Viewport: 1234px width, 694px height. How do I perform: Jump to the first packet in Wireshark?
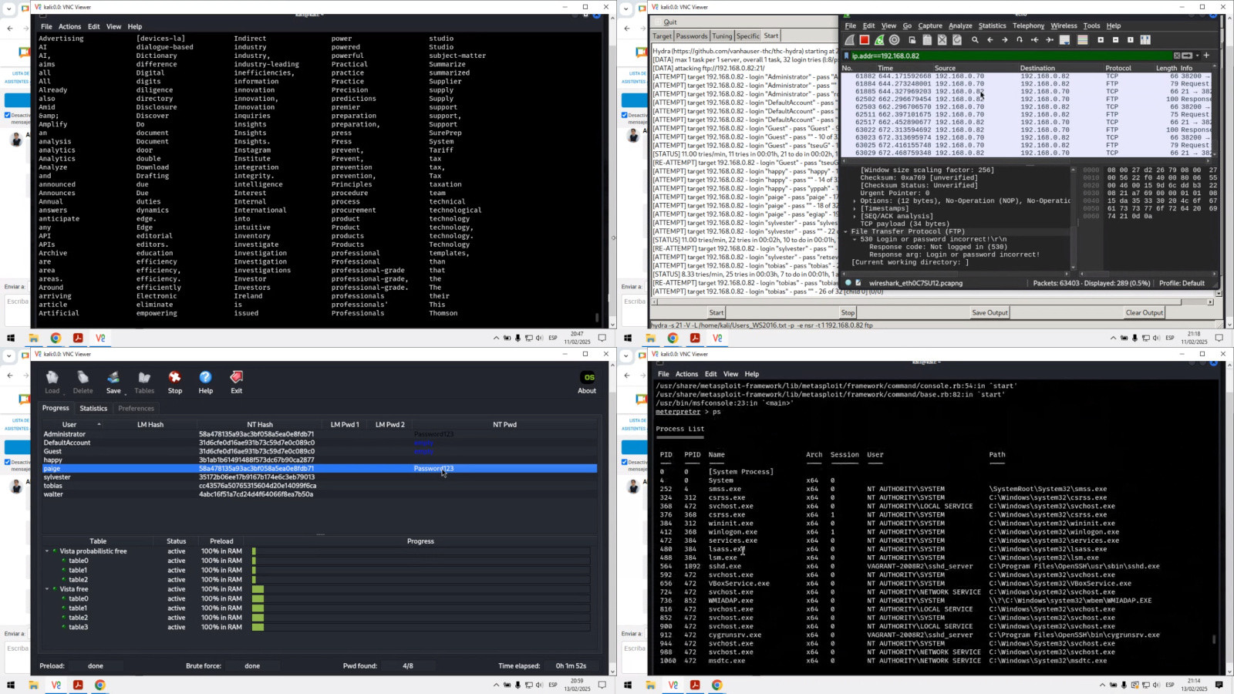(1034, 40)
